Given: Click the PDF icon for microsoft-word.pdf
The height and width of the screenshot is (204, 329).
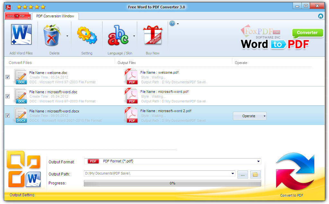Looking at the screenshot, I should [131, 96].
